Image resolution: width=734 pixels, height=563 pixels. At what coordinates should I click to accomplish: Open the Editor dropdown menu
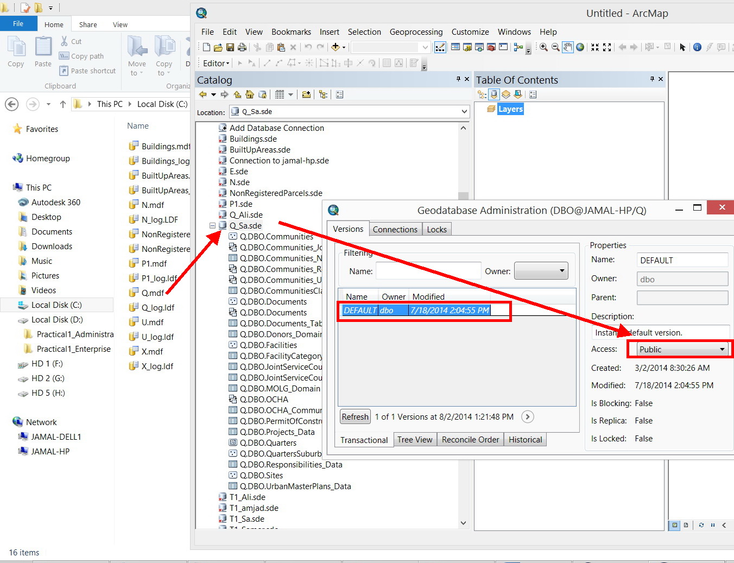(216, 63)
